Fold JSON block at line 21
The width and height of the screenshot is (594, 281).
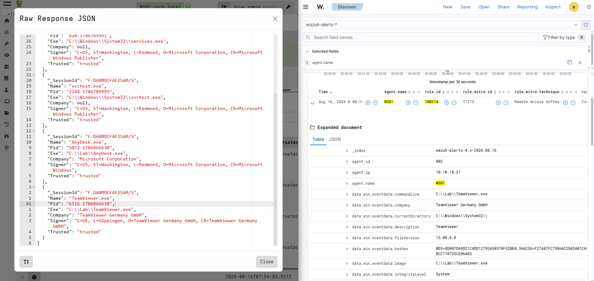tap(34, 75)
